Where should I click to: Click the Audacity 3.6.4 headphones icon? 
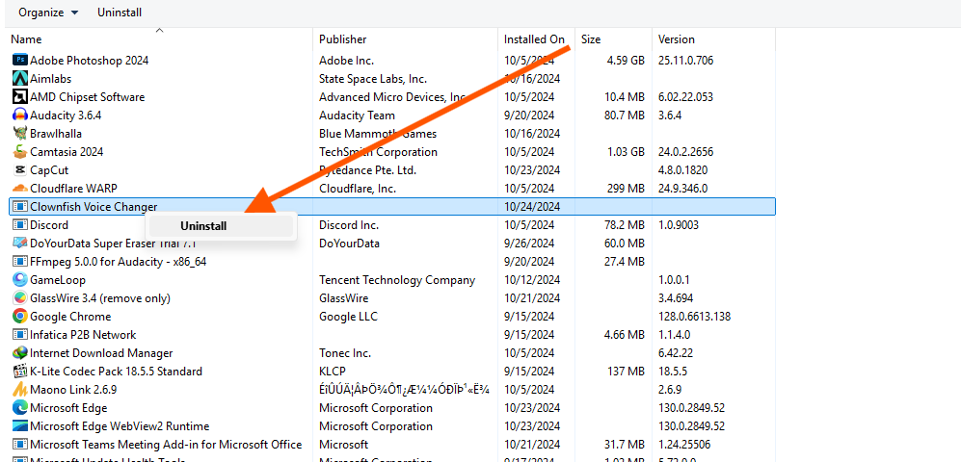[20, 115]
